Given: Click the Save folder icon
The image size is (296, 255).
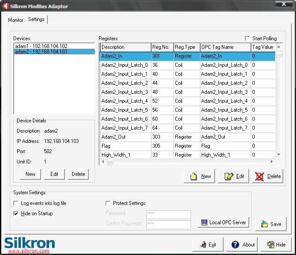Looking at the screenshot, I should click(x=264, y=224).
